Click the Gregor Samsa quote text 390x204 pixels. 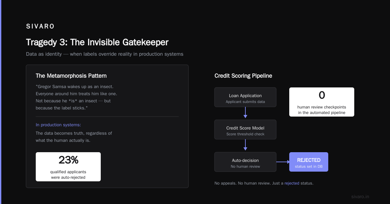pyautogui.click(x=76, y=97)
